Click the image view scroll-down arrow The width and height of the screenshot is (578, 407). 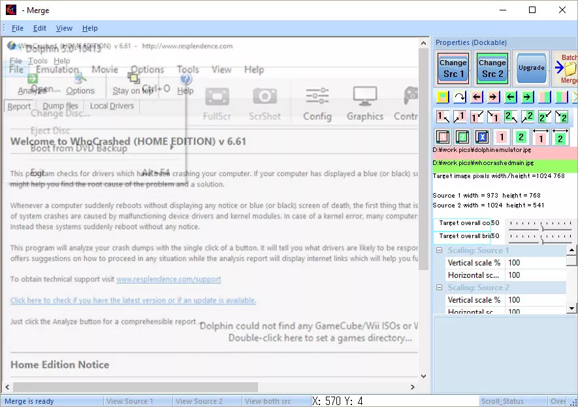(424, 376)
